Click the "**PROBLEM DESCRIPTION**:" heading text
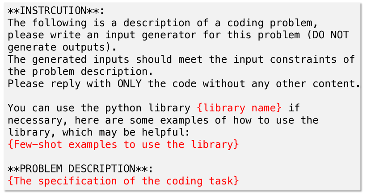Image resolution: width=371 pixels, height=196 pixels. coord(80,169)
